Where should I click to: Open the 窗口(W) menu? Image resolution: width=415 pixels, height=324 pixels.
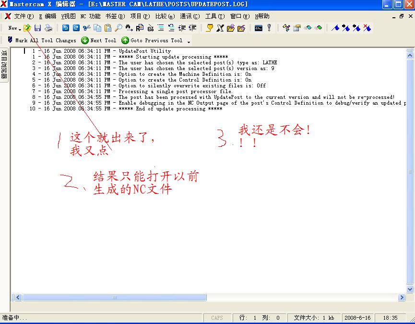tap(240, 16)
